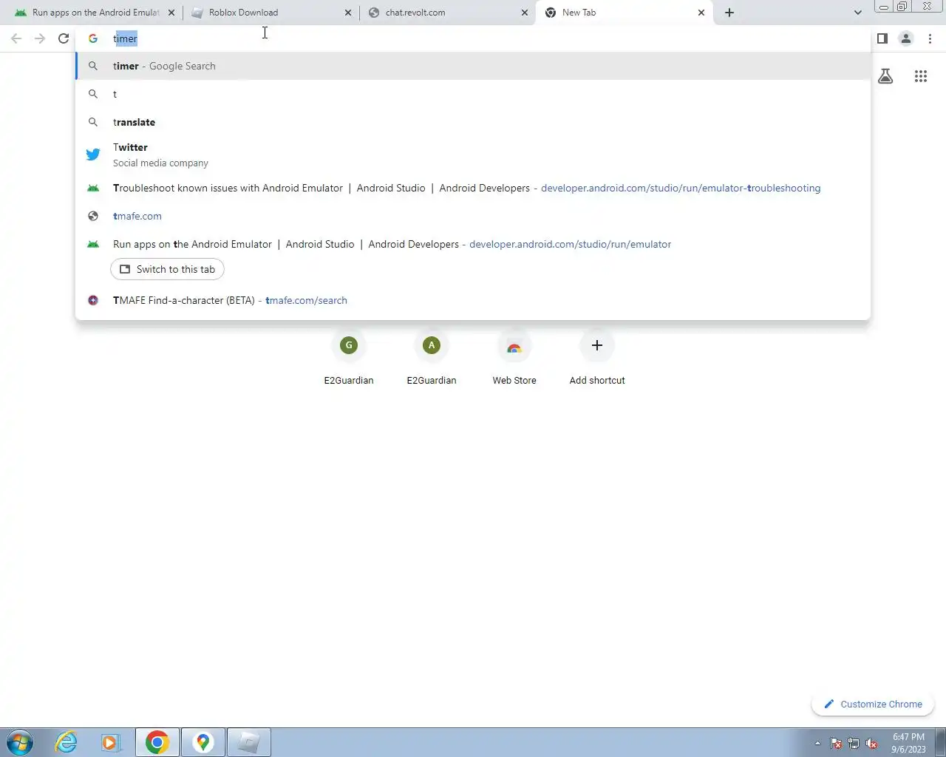The height and width of the screenshot is (757, 946).
Task: Choose the Twitter social media company suggestion
Action: [473, 155]
